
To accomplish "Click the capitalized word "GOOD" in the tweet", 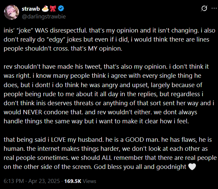I will tap(135, 140).
